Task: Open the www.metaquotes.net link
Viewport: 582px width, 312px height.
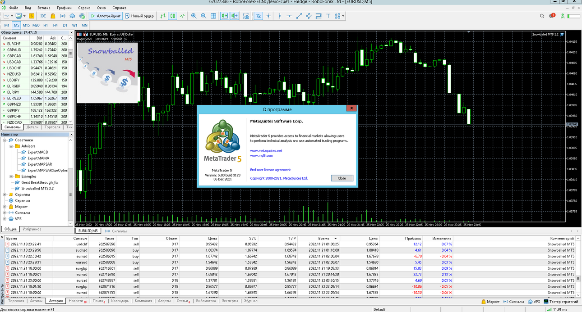Action: 266,151
